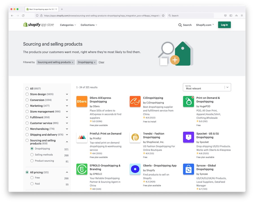Open the Categories menu

coord(68,25)
